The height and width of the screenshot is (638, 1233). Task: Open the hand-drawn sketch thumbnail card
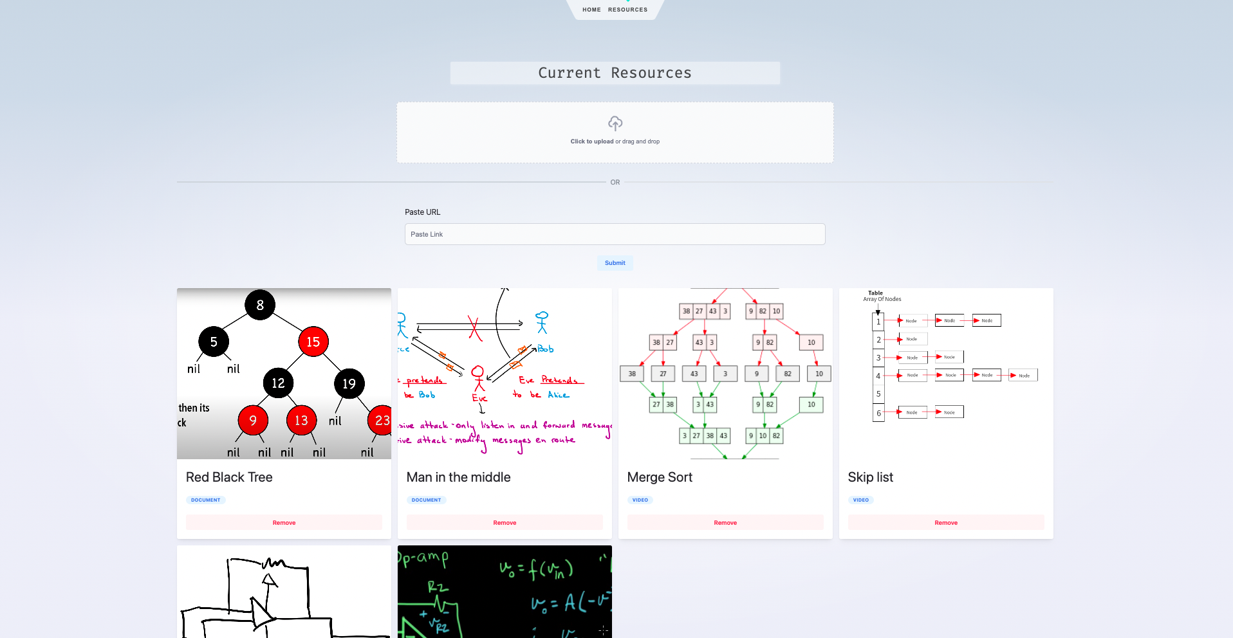click(x=284, y=592)
